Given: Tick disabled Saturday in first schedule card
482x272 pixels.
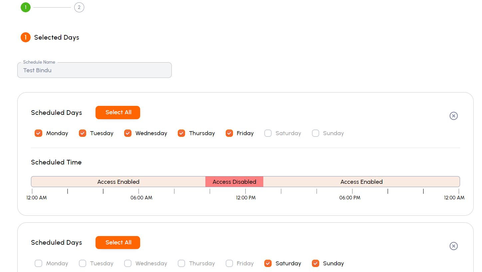Looking at the screenshot, I should [x=268, y=133].
